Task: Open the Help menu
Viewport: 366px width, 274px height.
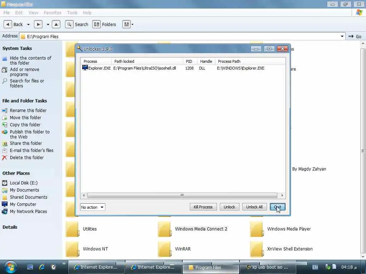Action: (x=87, y=12)
